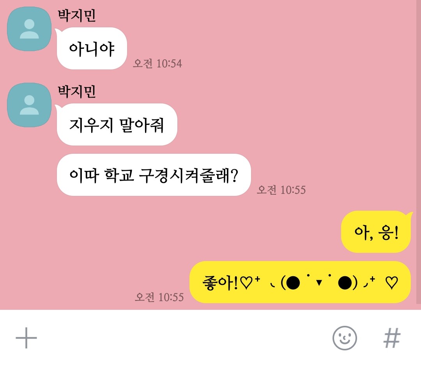
Task: Tap the 이따 학교 구경시켜줄래? bubble
Action: click(154, 175)
